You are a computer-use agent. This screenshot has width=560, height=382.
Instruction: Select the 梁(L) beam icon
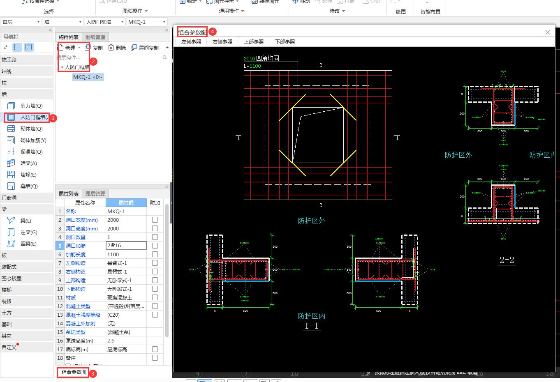11,221
